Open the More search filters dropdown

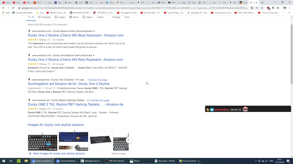pos(100,17)
